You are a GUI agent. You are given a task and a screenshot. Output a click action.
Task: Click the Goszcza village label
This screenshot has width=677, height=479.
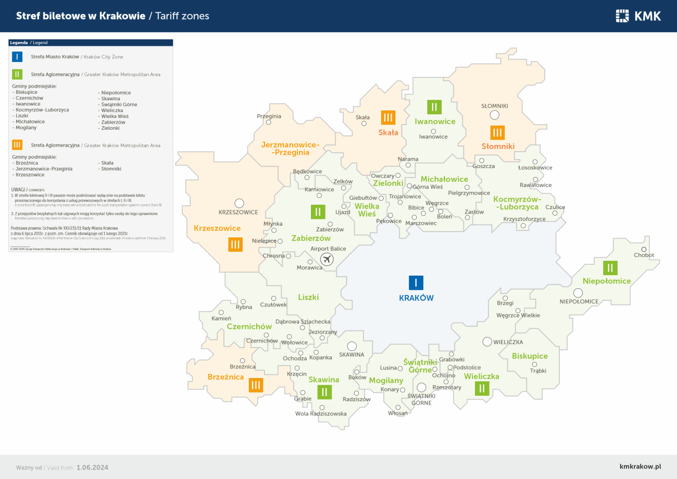484,166
